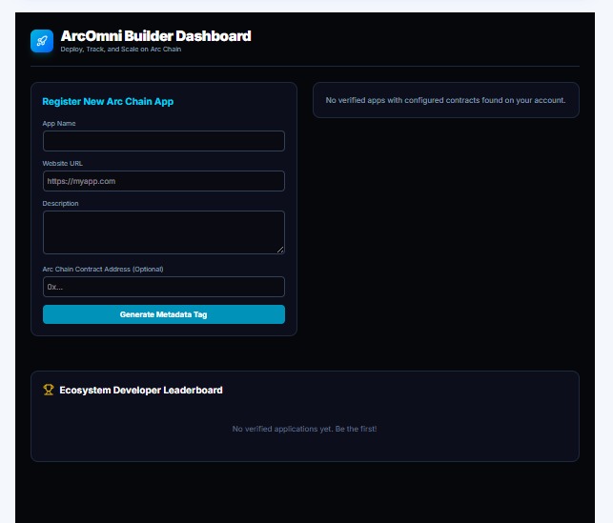Grab the Description textarea resize handle

pos(280,250)
